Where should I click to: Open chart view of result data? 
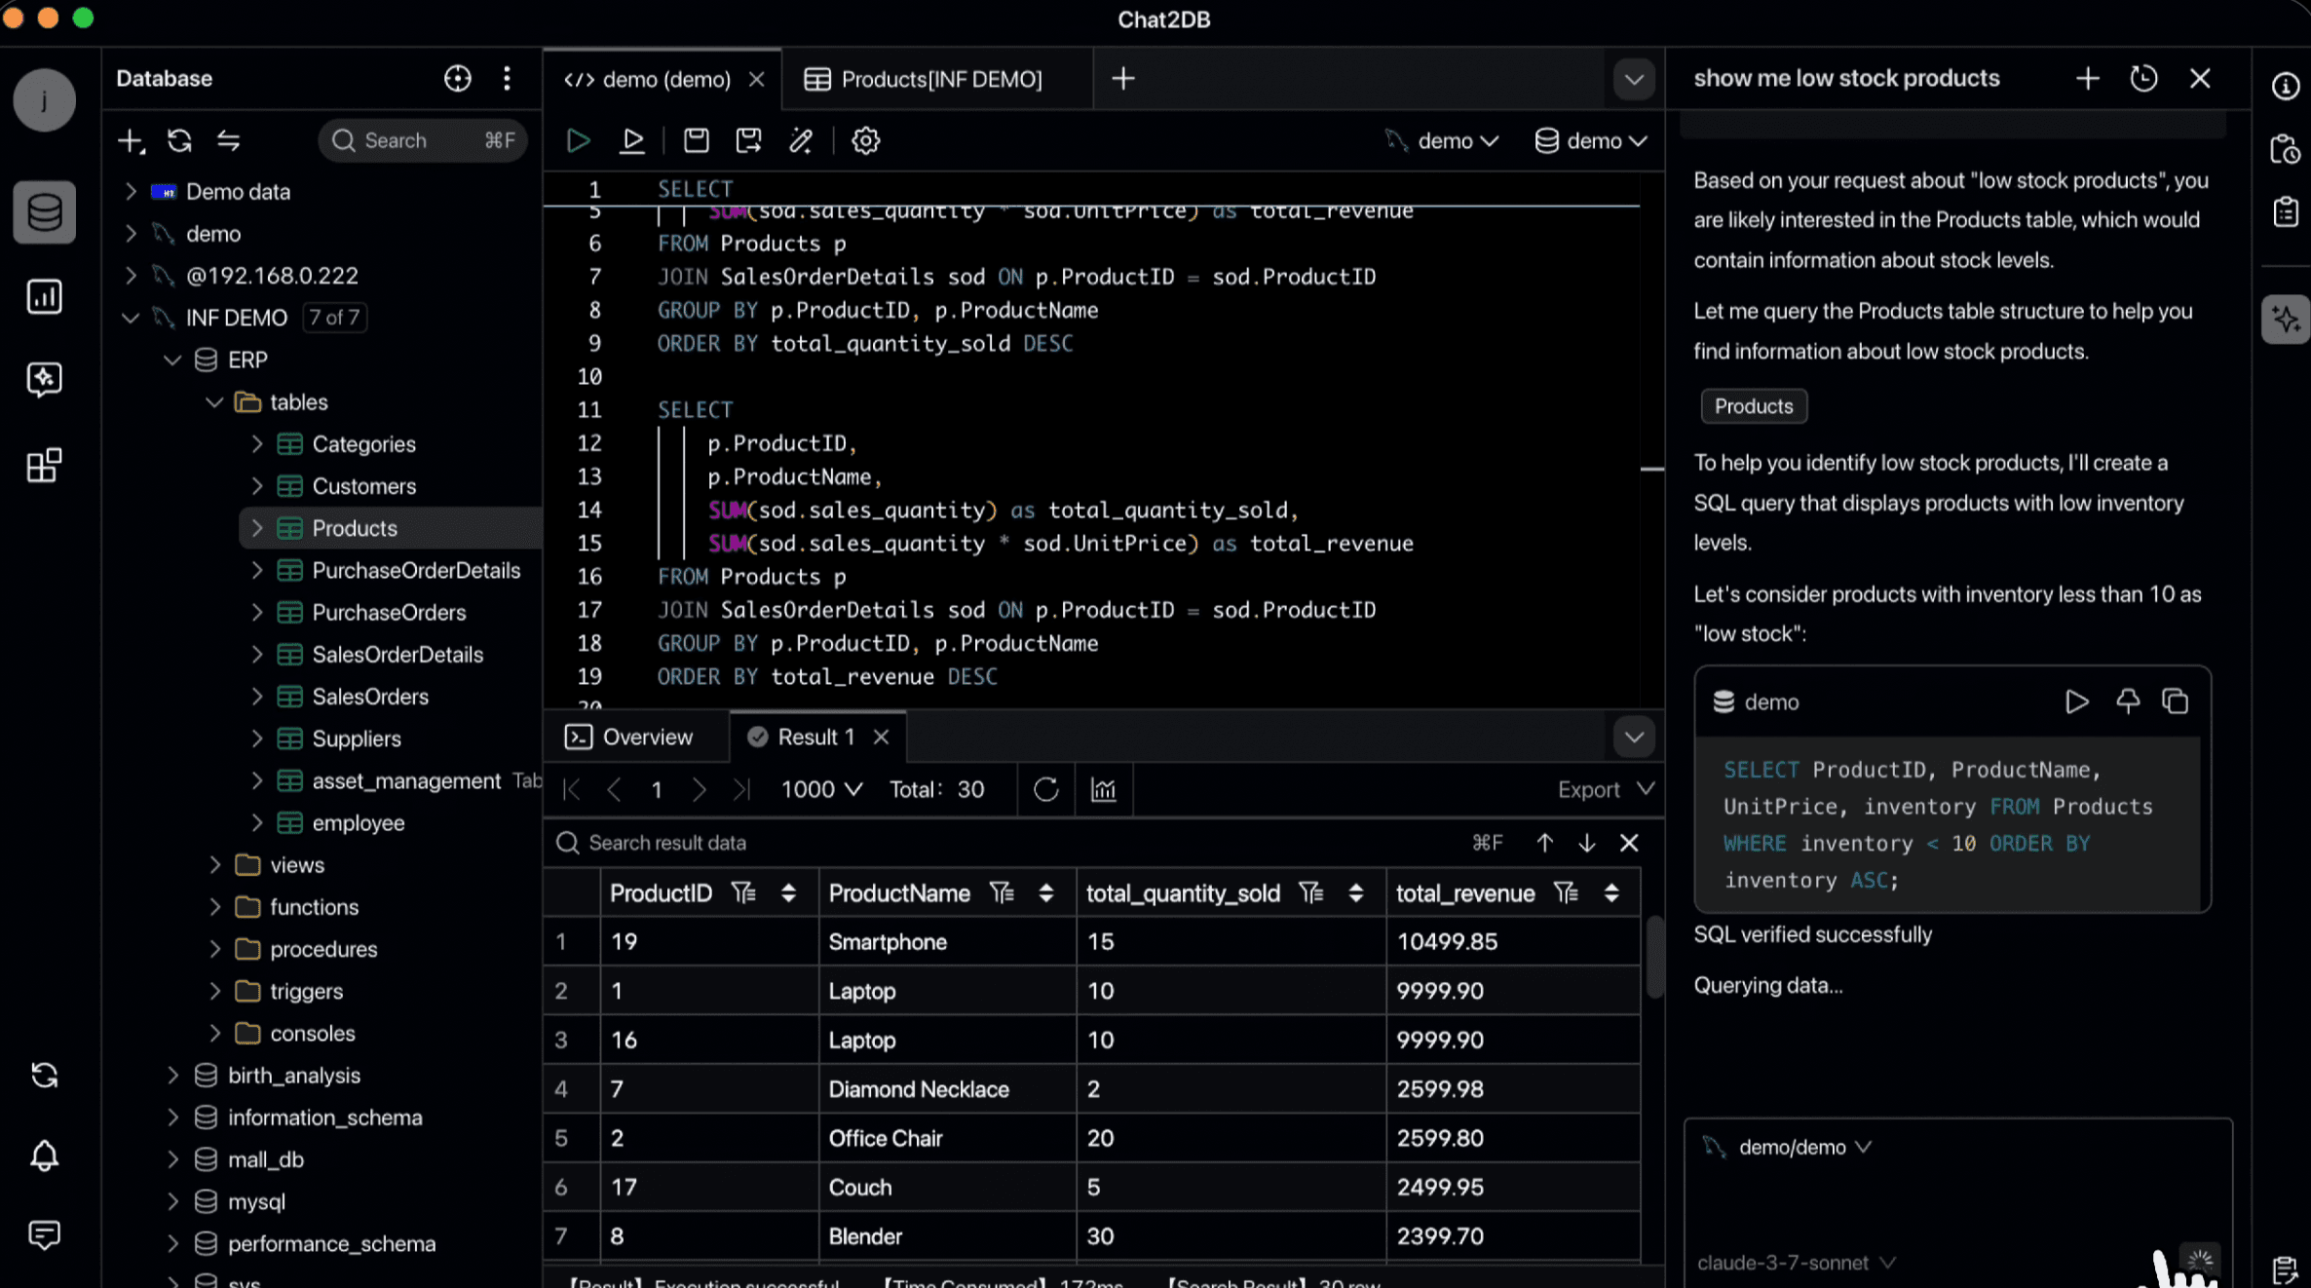point(1103,789)
